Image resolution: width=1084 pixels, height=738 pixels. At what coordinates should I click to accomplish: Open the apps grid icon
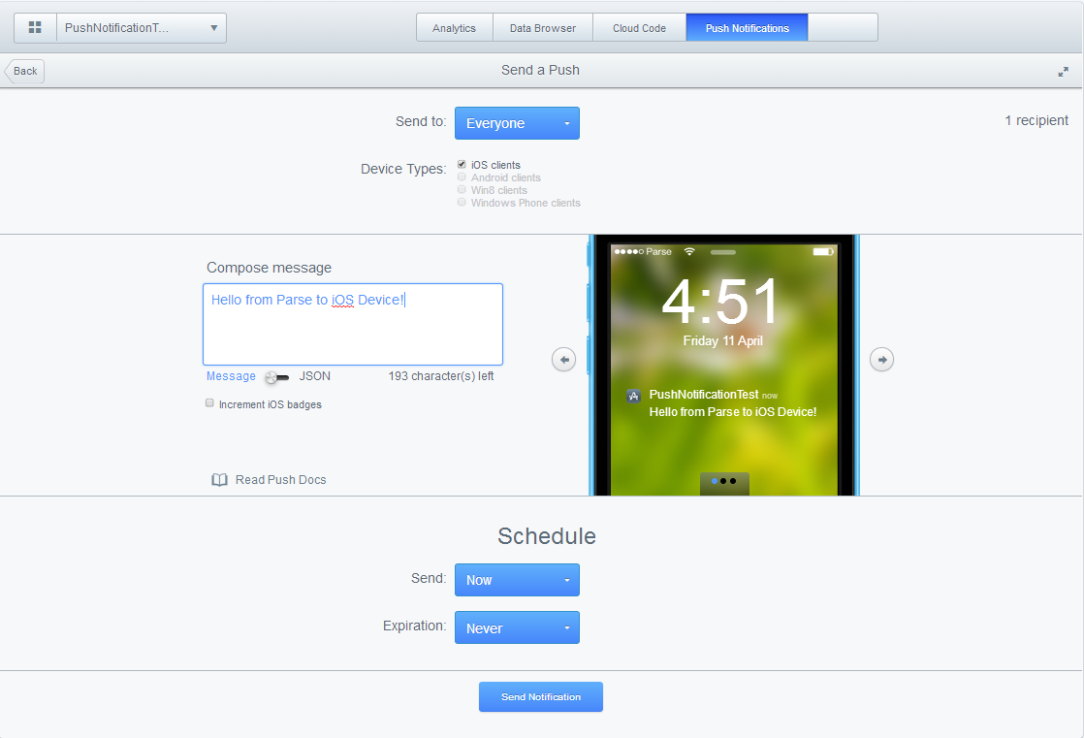click(x=35, y=28)
